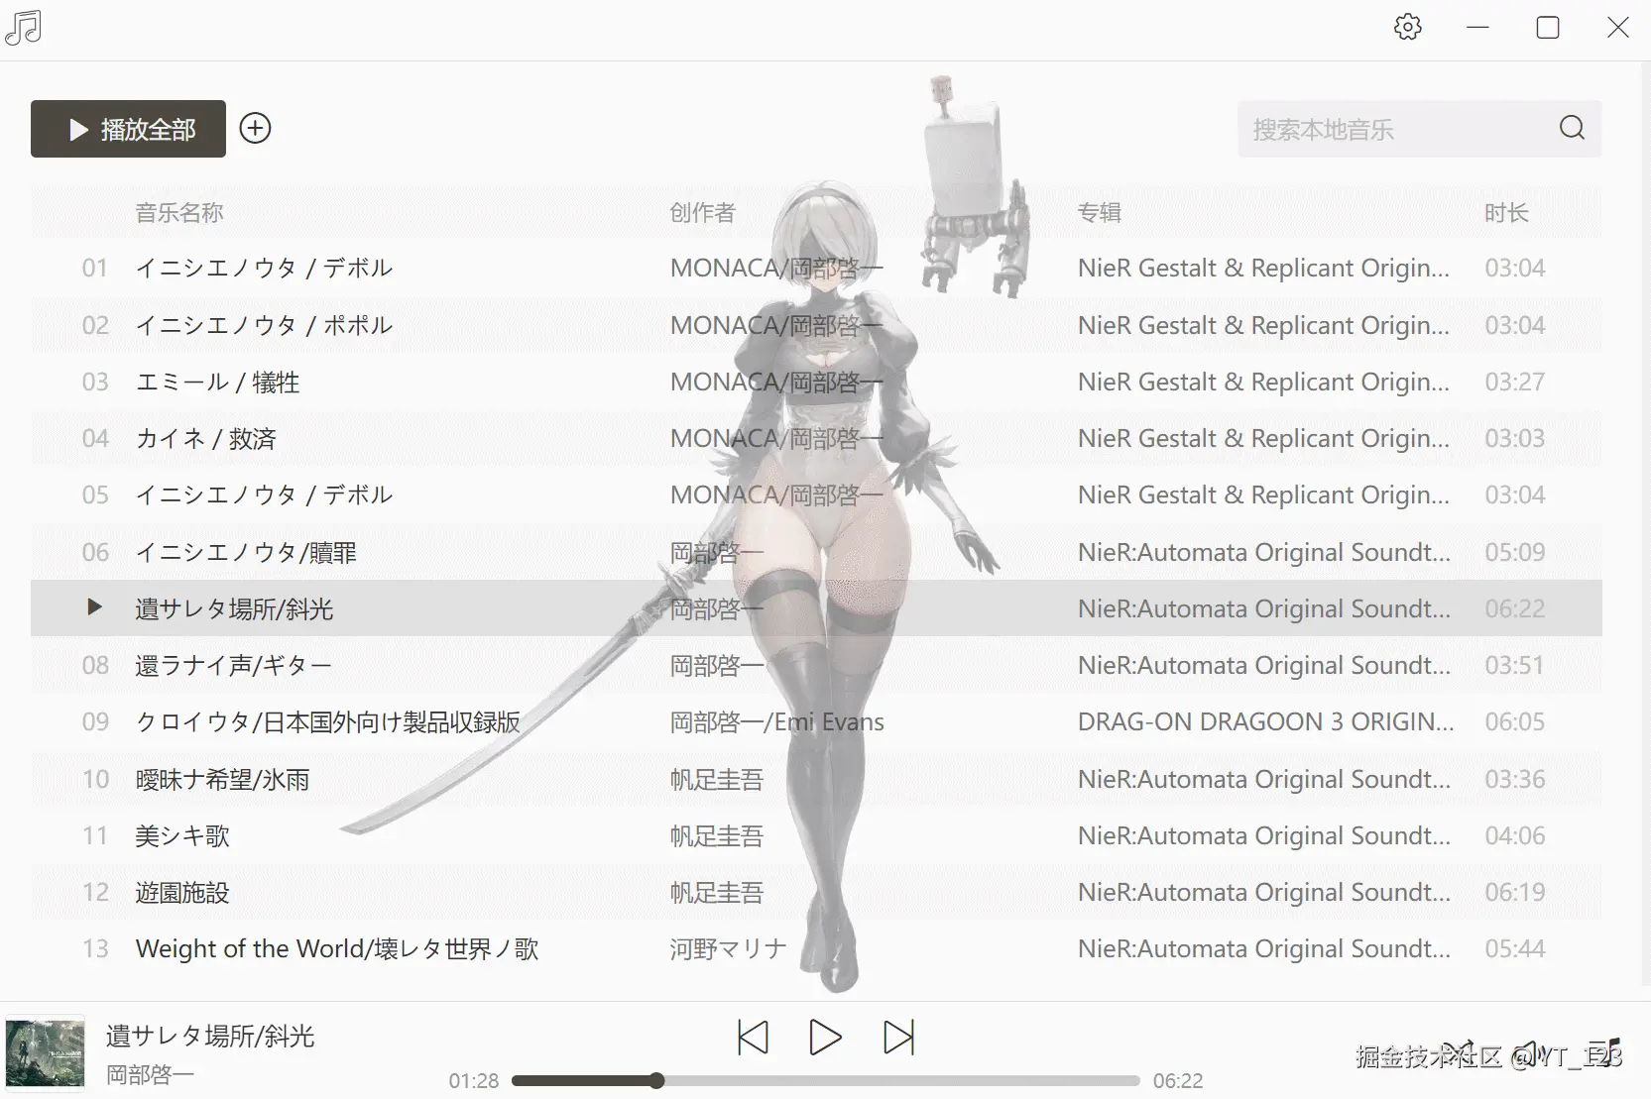
Task: Select track 01 イニシエノウタ / デボル
Action: (264, 267)
